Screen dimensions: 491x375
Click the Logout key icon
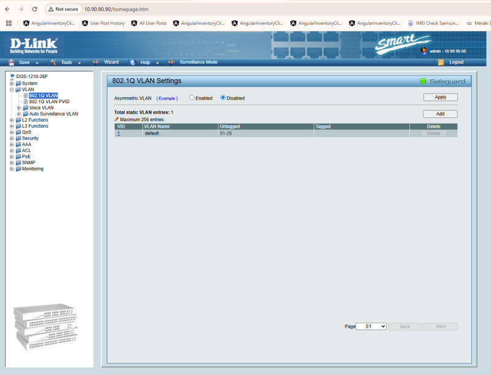(x=441, y=62)
